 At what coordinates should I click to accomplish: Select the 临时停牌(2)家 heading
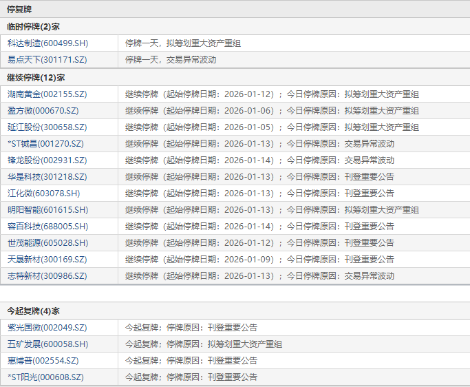click(33, 27)
